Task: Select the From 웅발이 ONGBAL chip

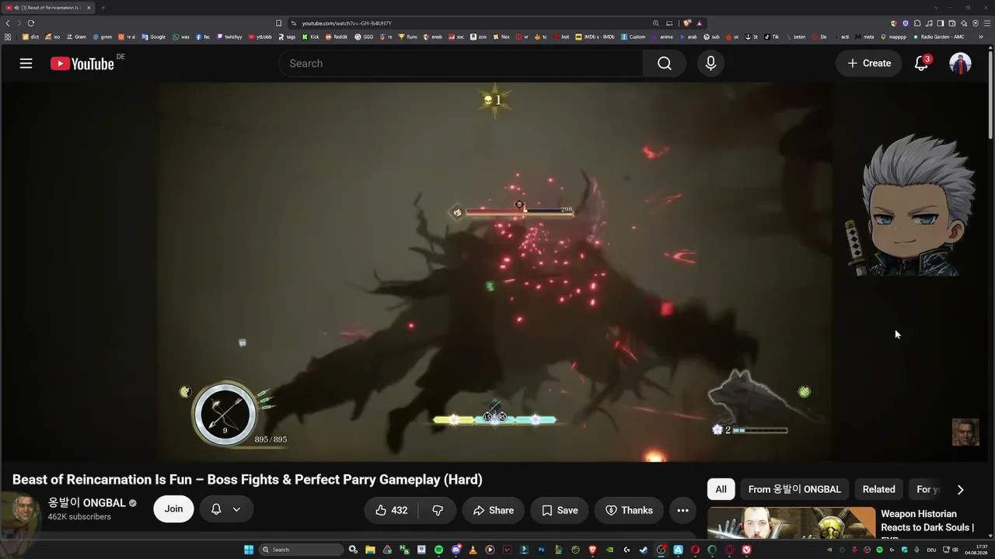Action: [x=794, y=489]
